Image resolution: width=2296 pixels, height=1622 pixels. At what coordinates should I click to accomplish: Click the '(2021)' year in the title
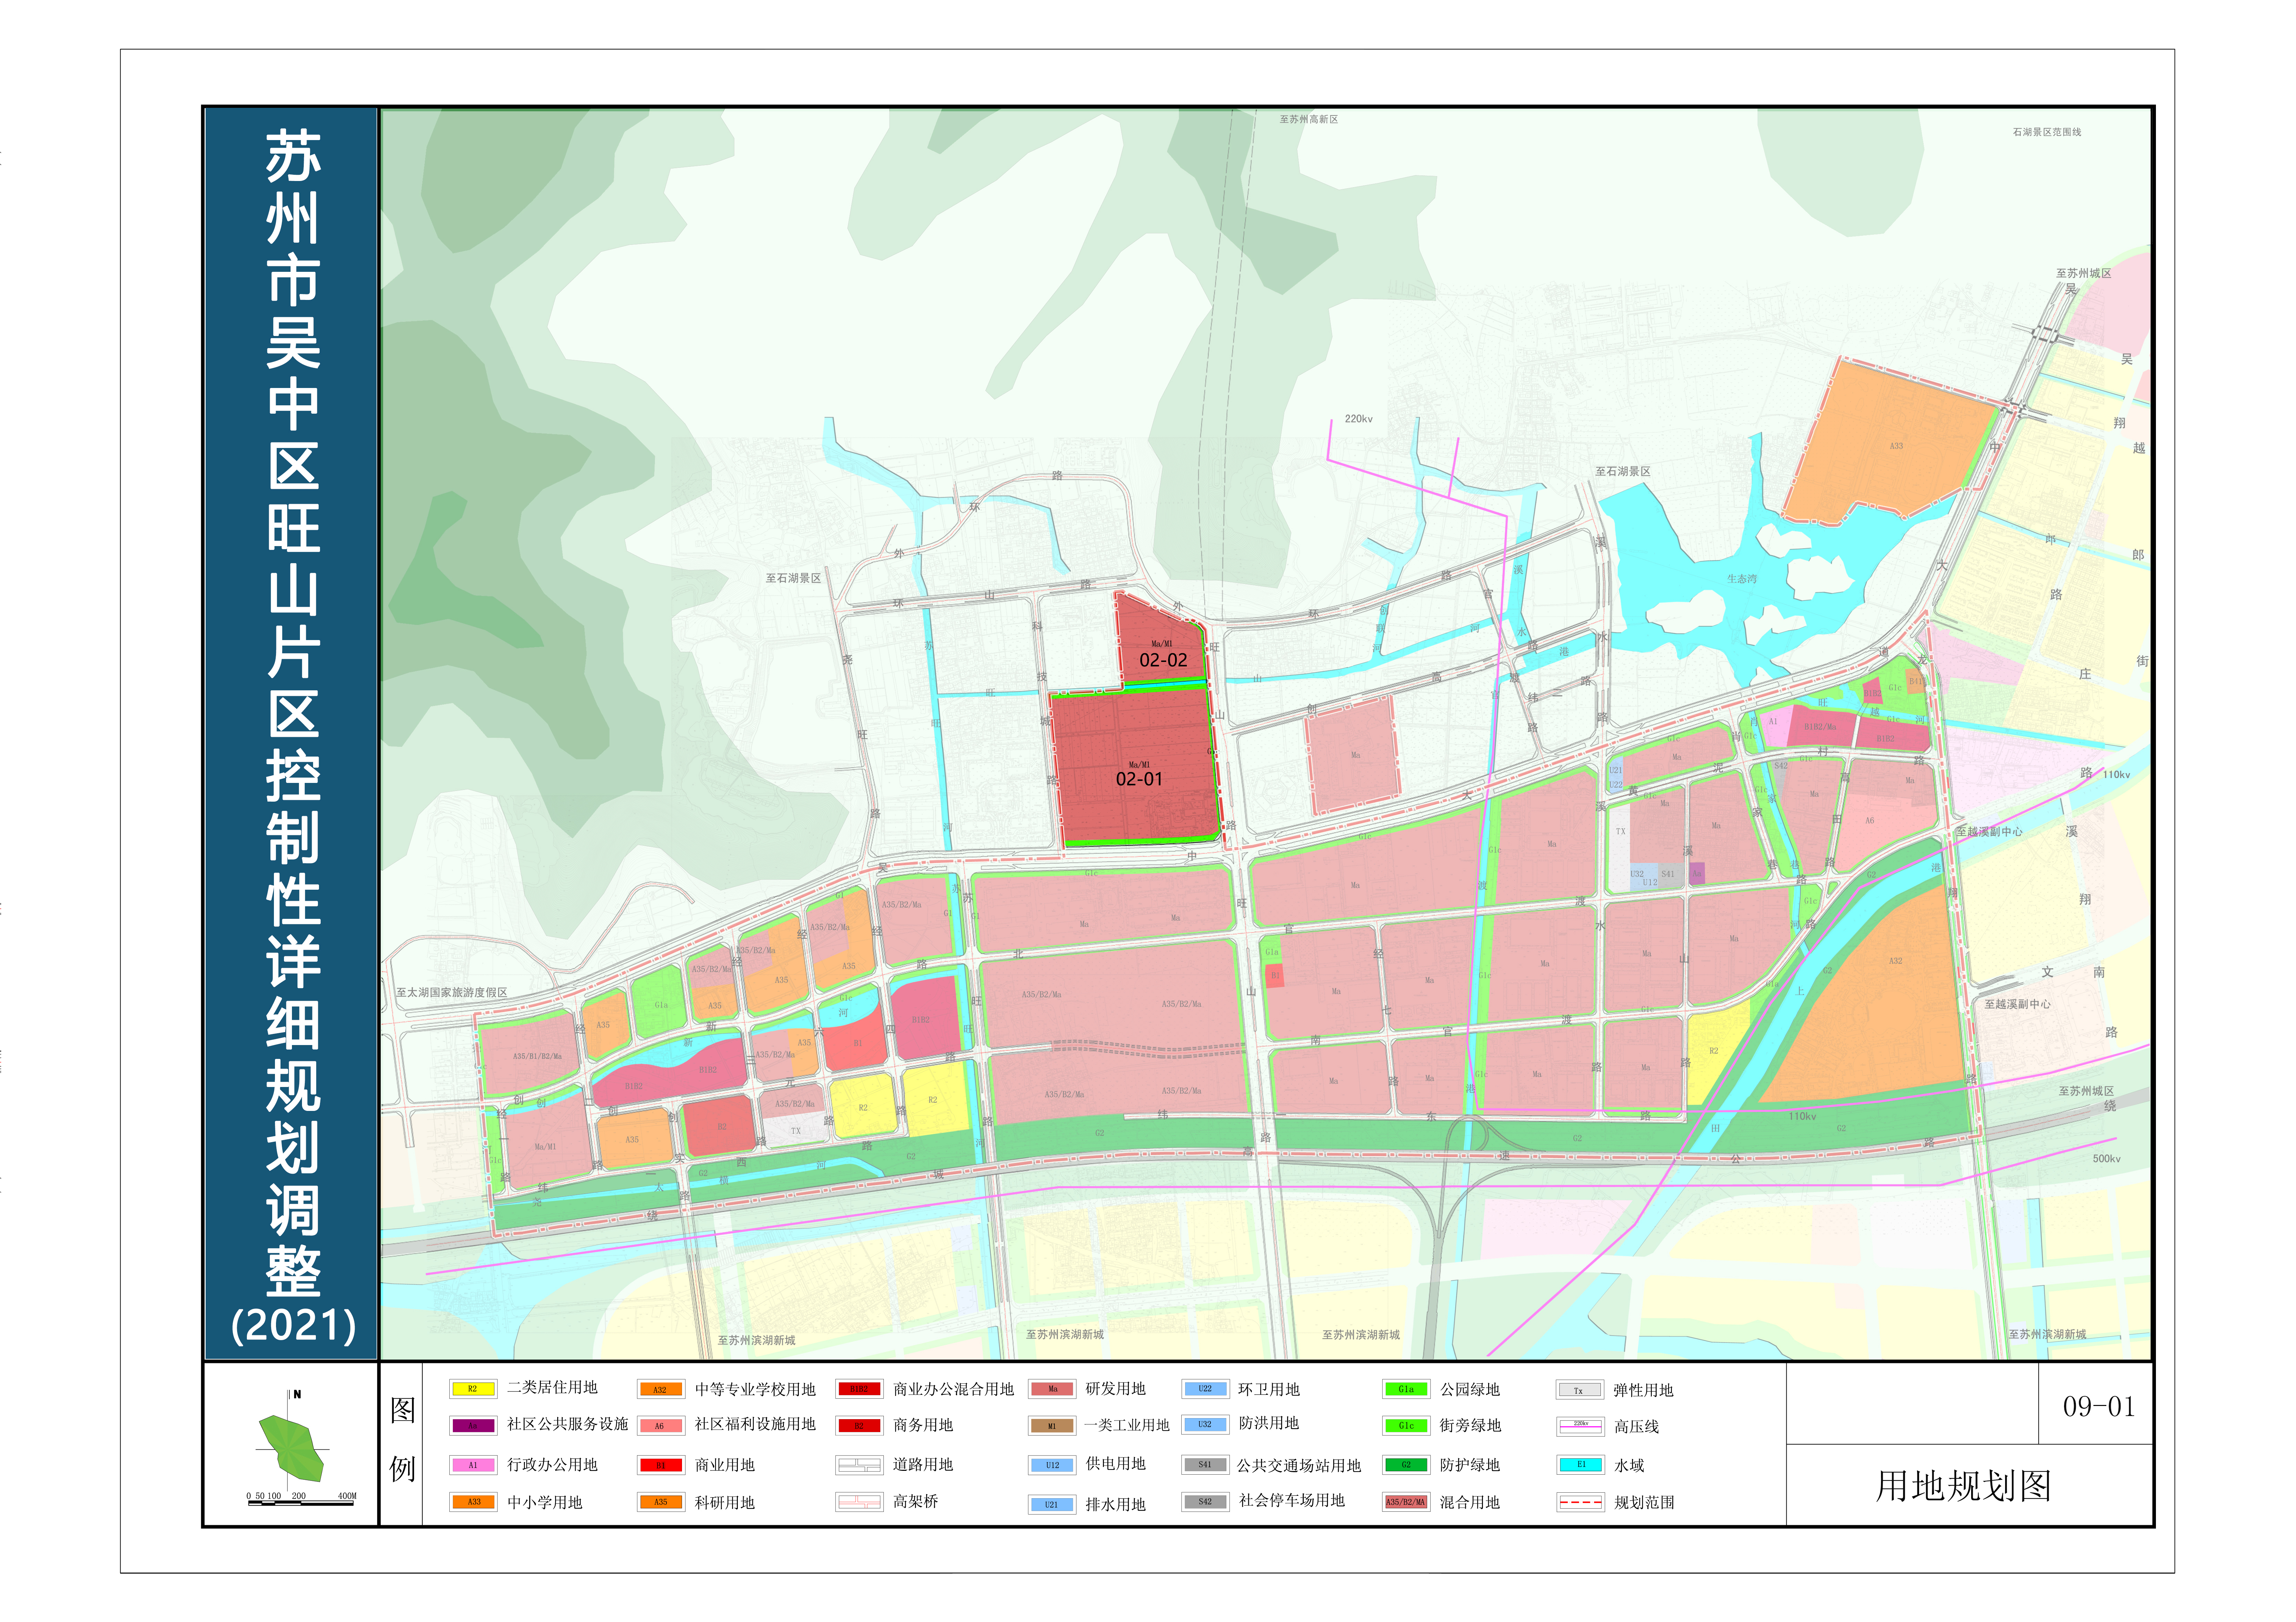coord(293,1326)
